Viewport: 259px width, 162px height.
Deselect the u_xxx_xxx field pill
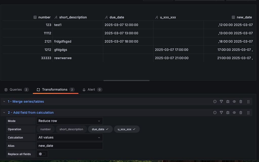click(127, 129)
